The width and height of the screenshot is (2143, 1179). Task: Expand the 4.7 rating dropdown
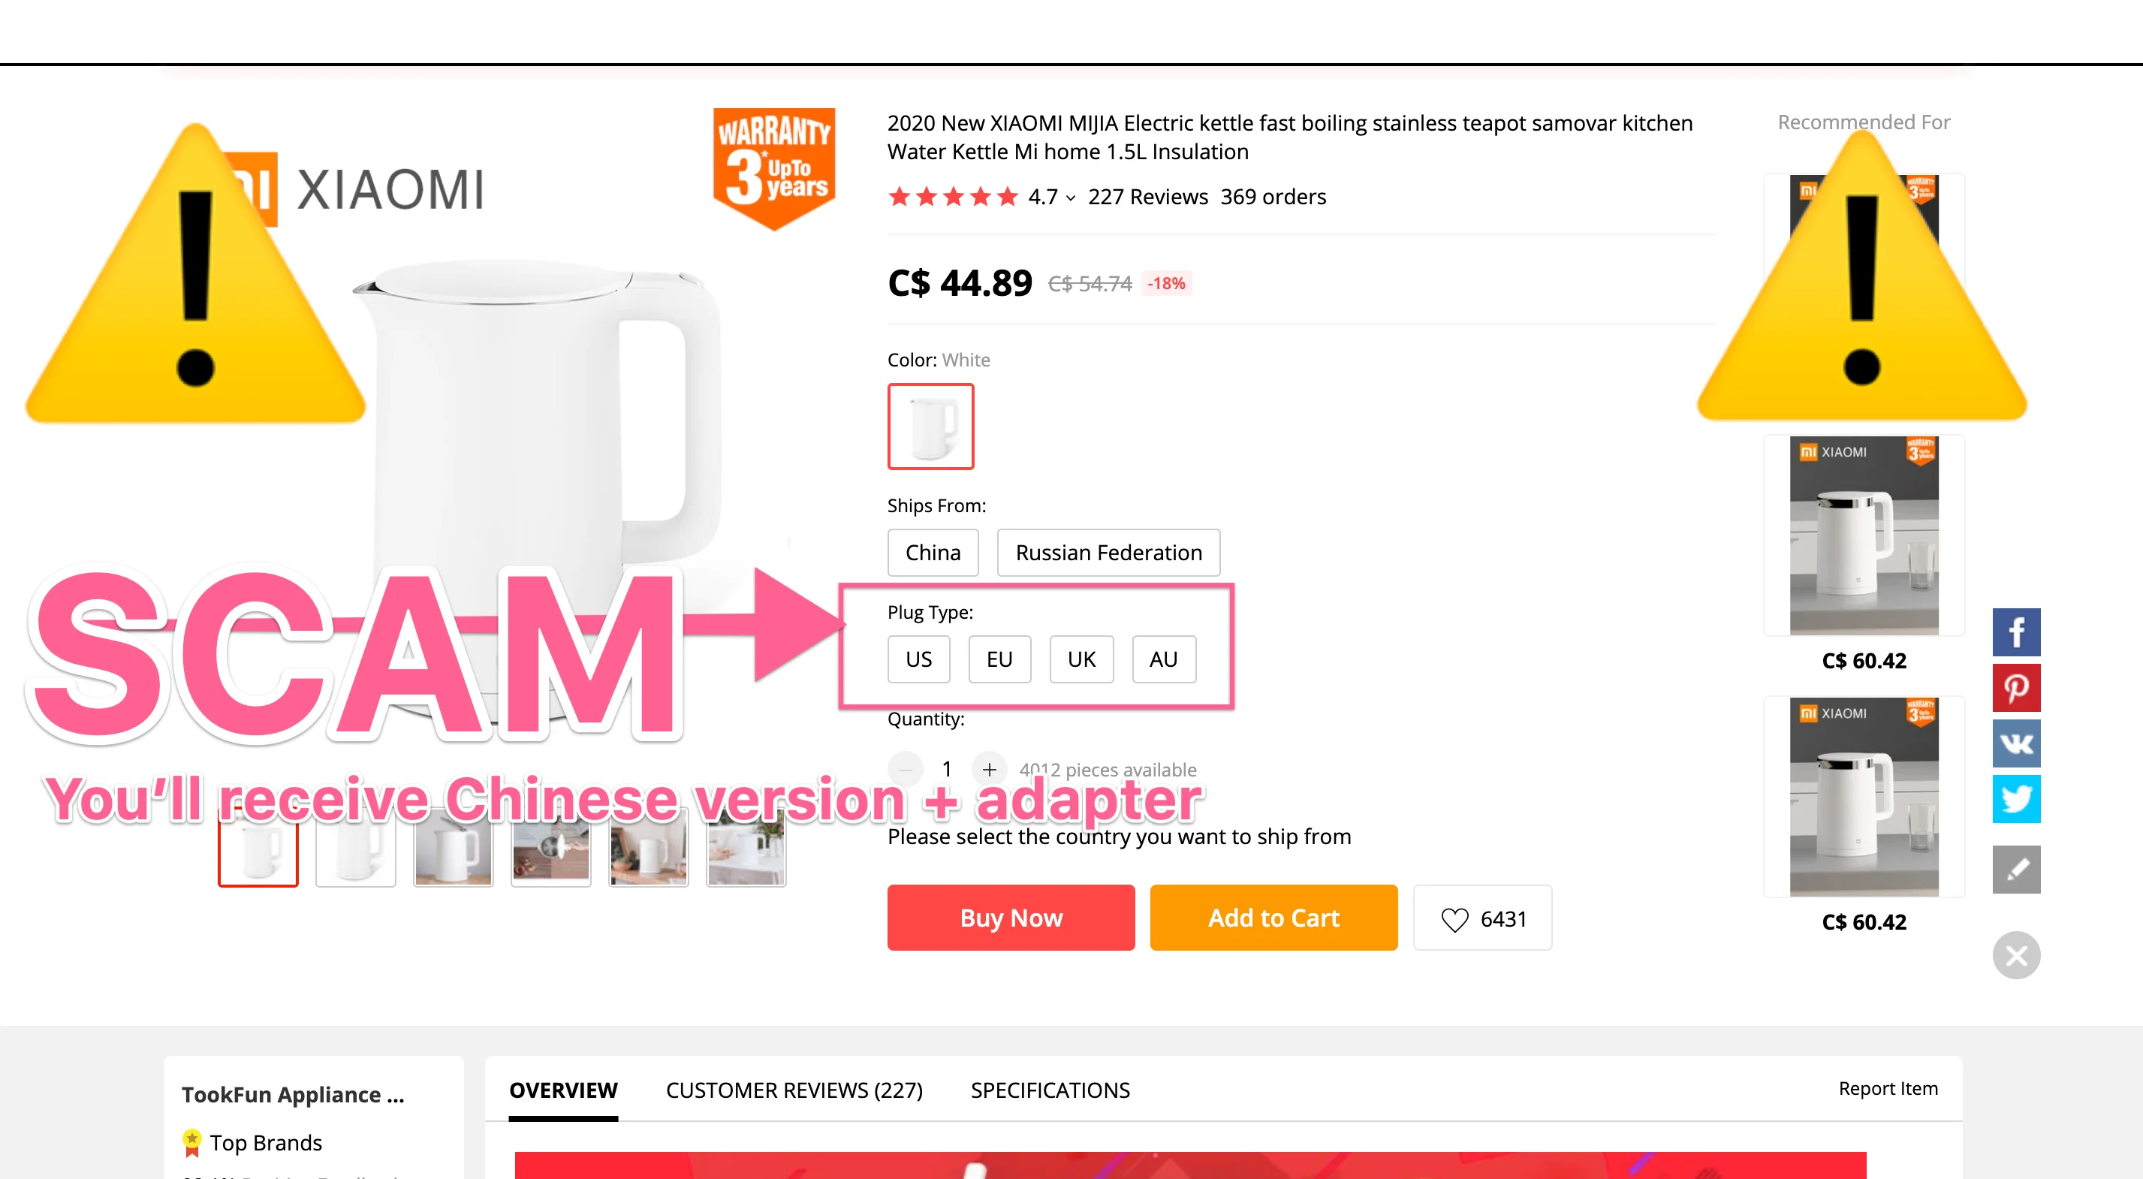[x=1051, y=196]
